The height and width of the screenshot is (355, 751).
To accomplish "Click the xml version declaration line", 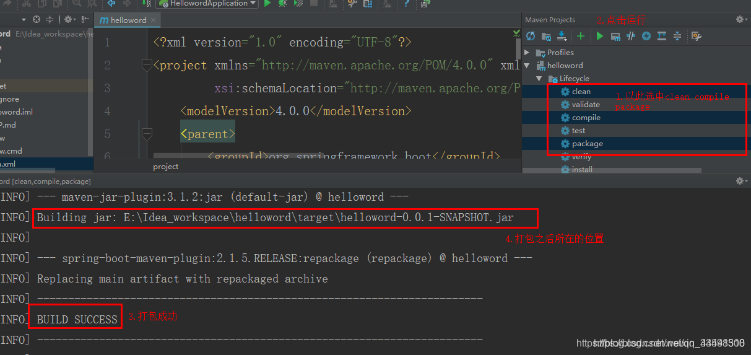I will click(282, 42).
